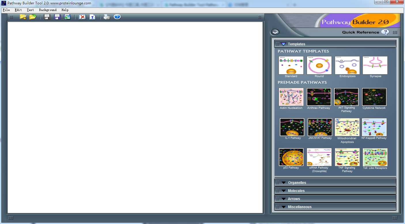Click the blue Save As disk icon
The width and height of the screenshot is (405, 224).
pos(57,17)
